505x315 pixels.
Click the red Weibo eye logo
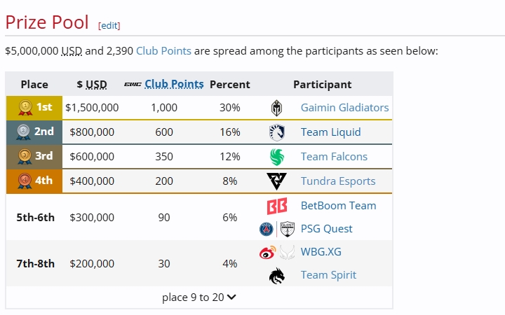tap(268, 252)
